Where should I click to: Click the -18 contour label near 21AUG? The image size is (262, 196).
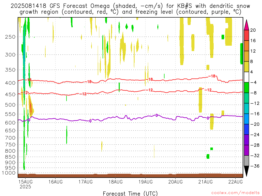(x=212, y=76)
